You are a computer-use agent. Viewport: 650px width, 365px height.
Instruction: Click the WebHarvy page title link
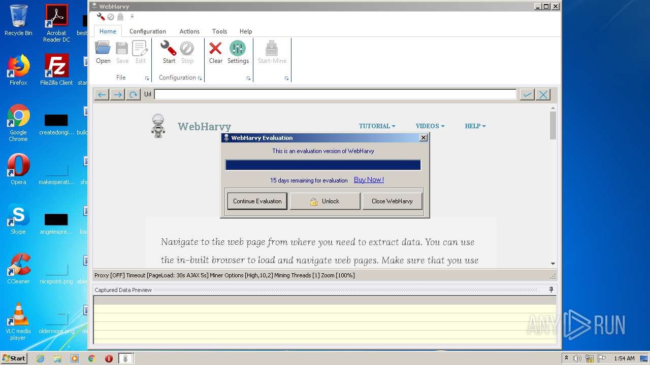pos(204,127)
